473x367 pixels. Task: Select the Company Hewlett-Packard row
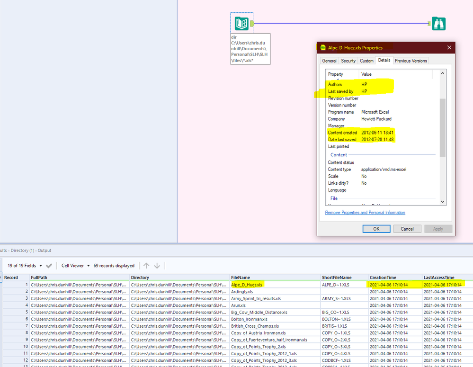point(383,119)
